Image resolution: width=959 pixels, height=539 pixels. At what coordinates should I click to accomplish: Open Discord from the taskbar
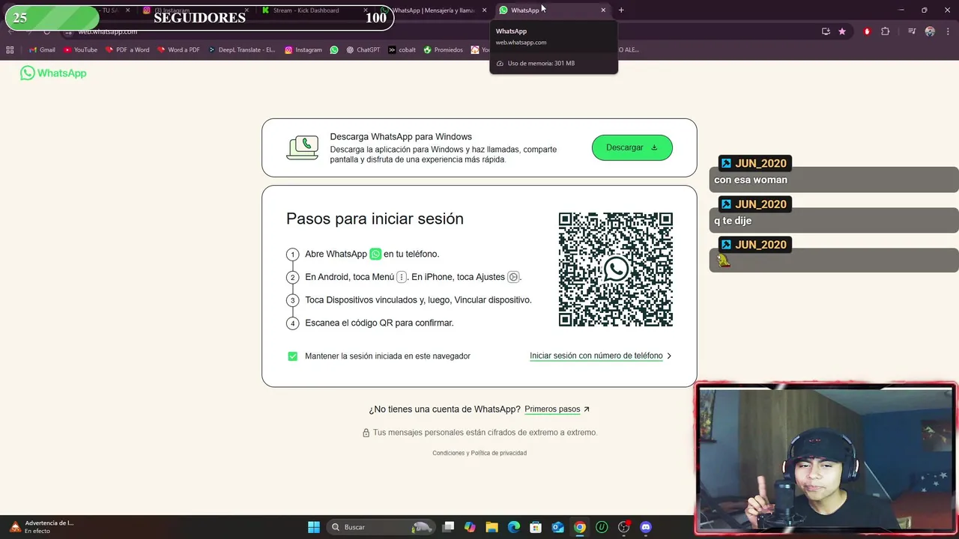[x=646, y=527]
